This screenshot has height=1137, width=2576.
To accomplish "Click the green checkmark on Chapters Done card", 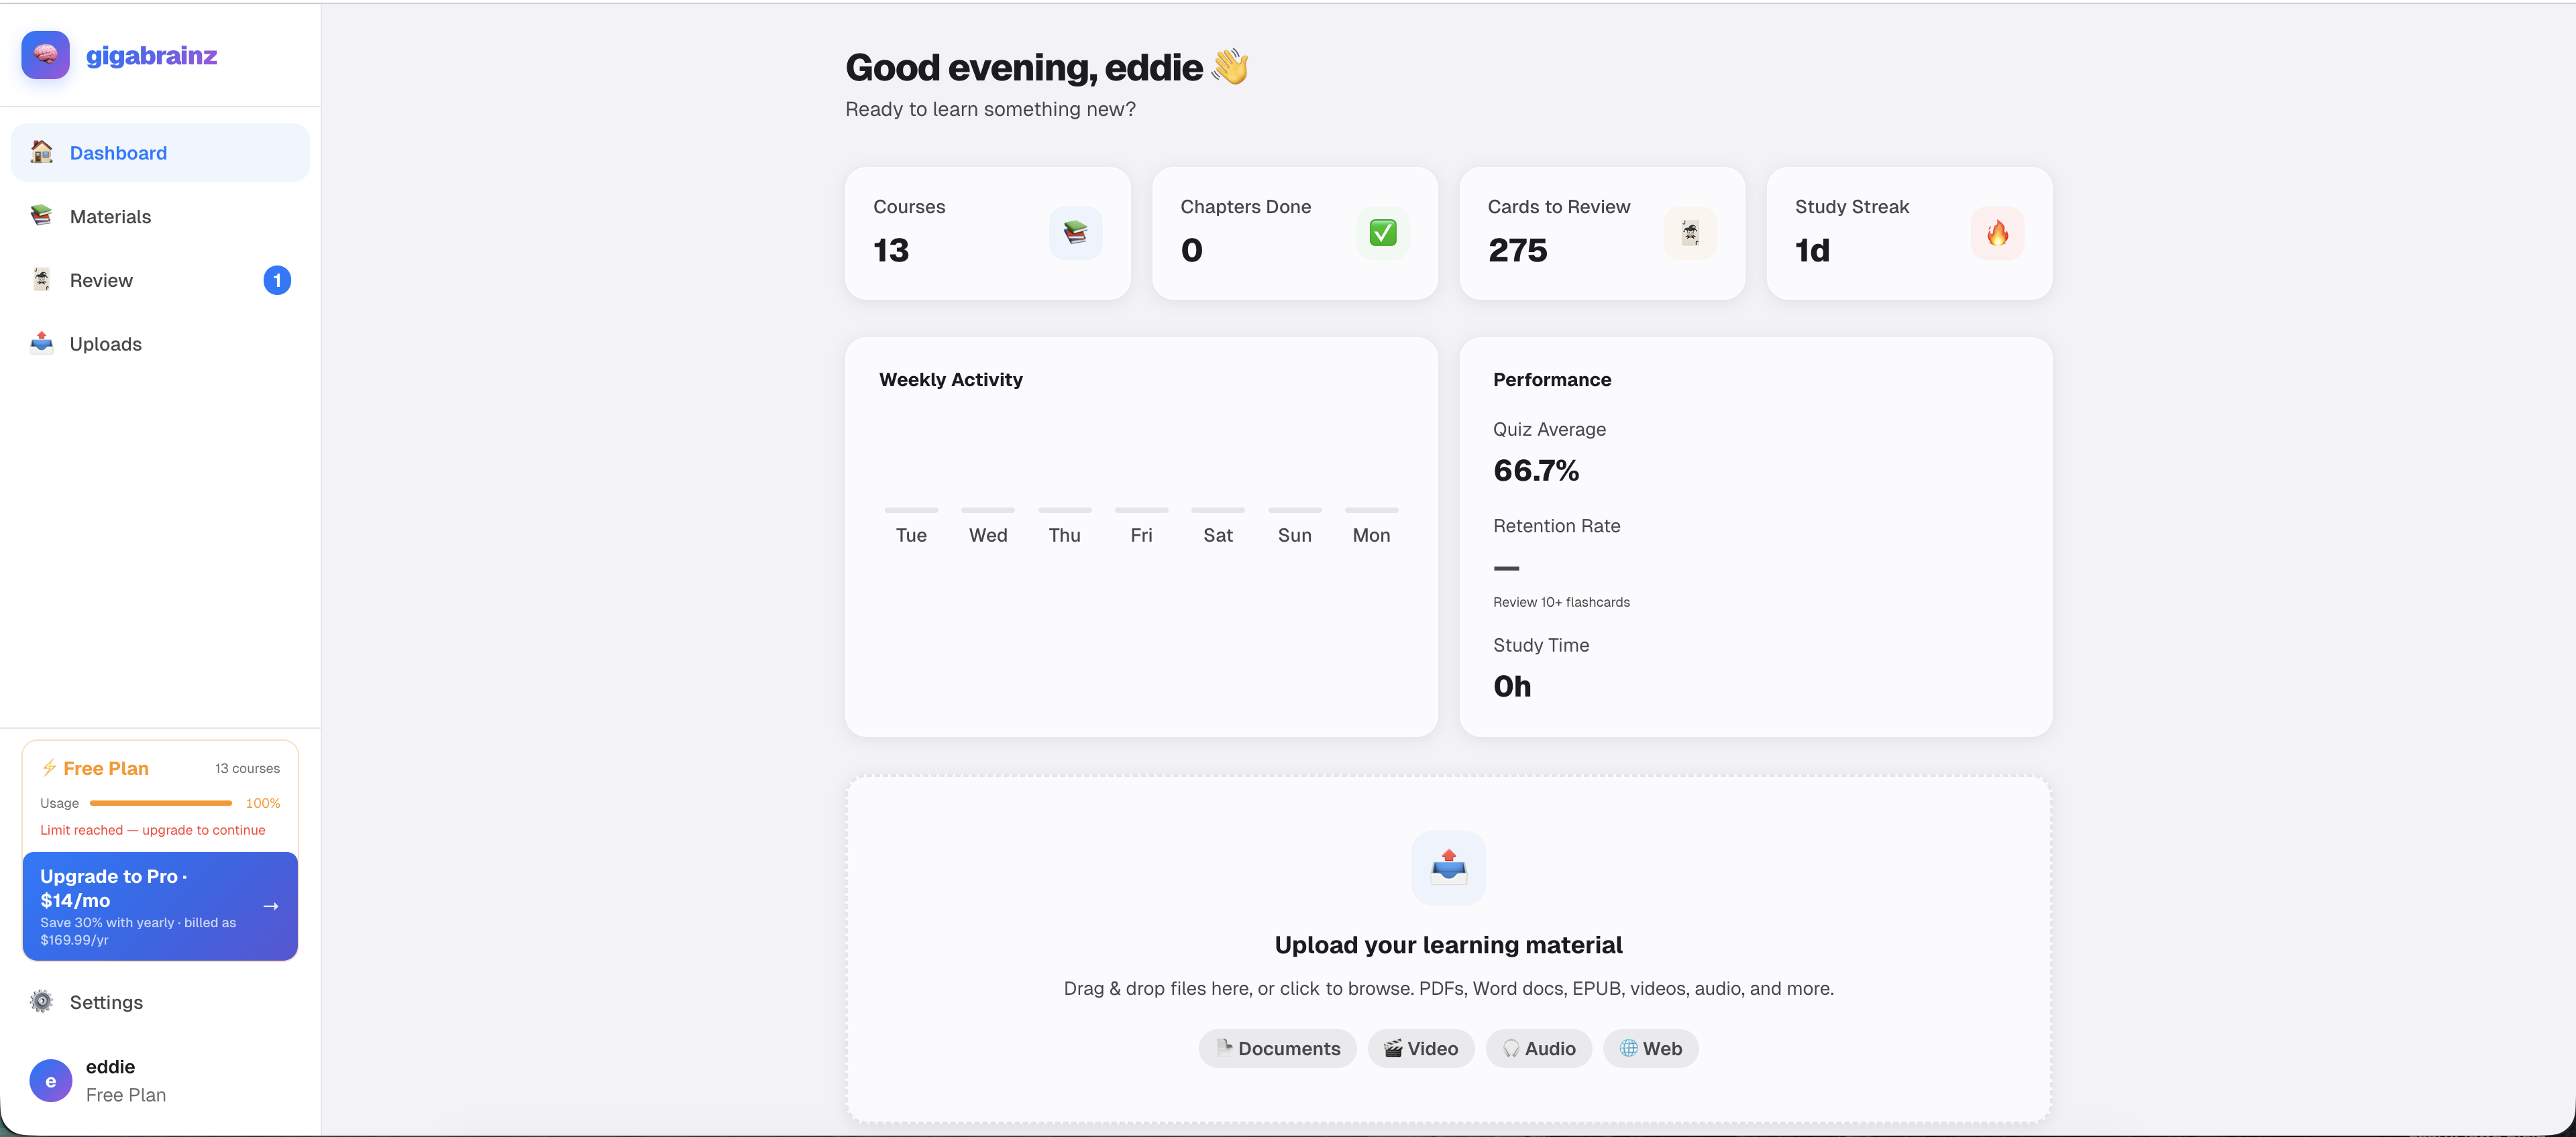I will coord(1382,232).
